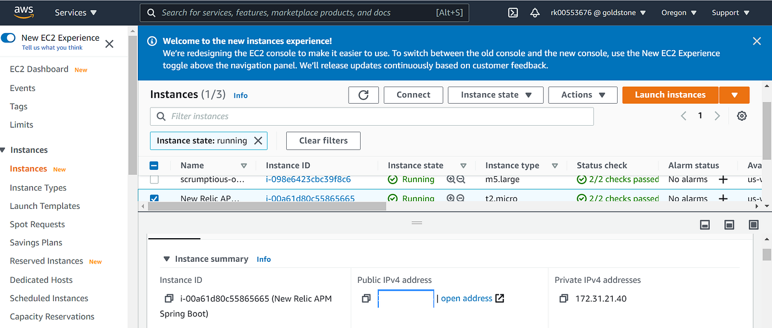Open the CloudShell terminal icon
The image size is (772, 328).
(513, 13)
